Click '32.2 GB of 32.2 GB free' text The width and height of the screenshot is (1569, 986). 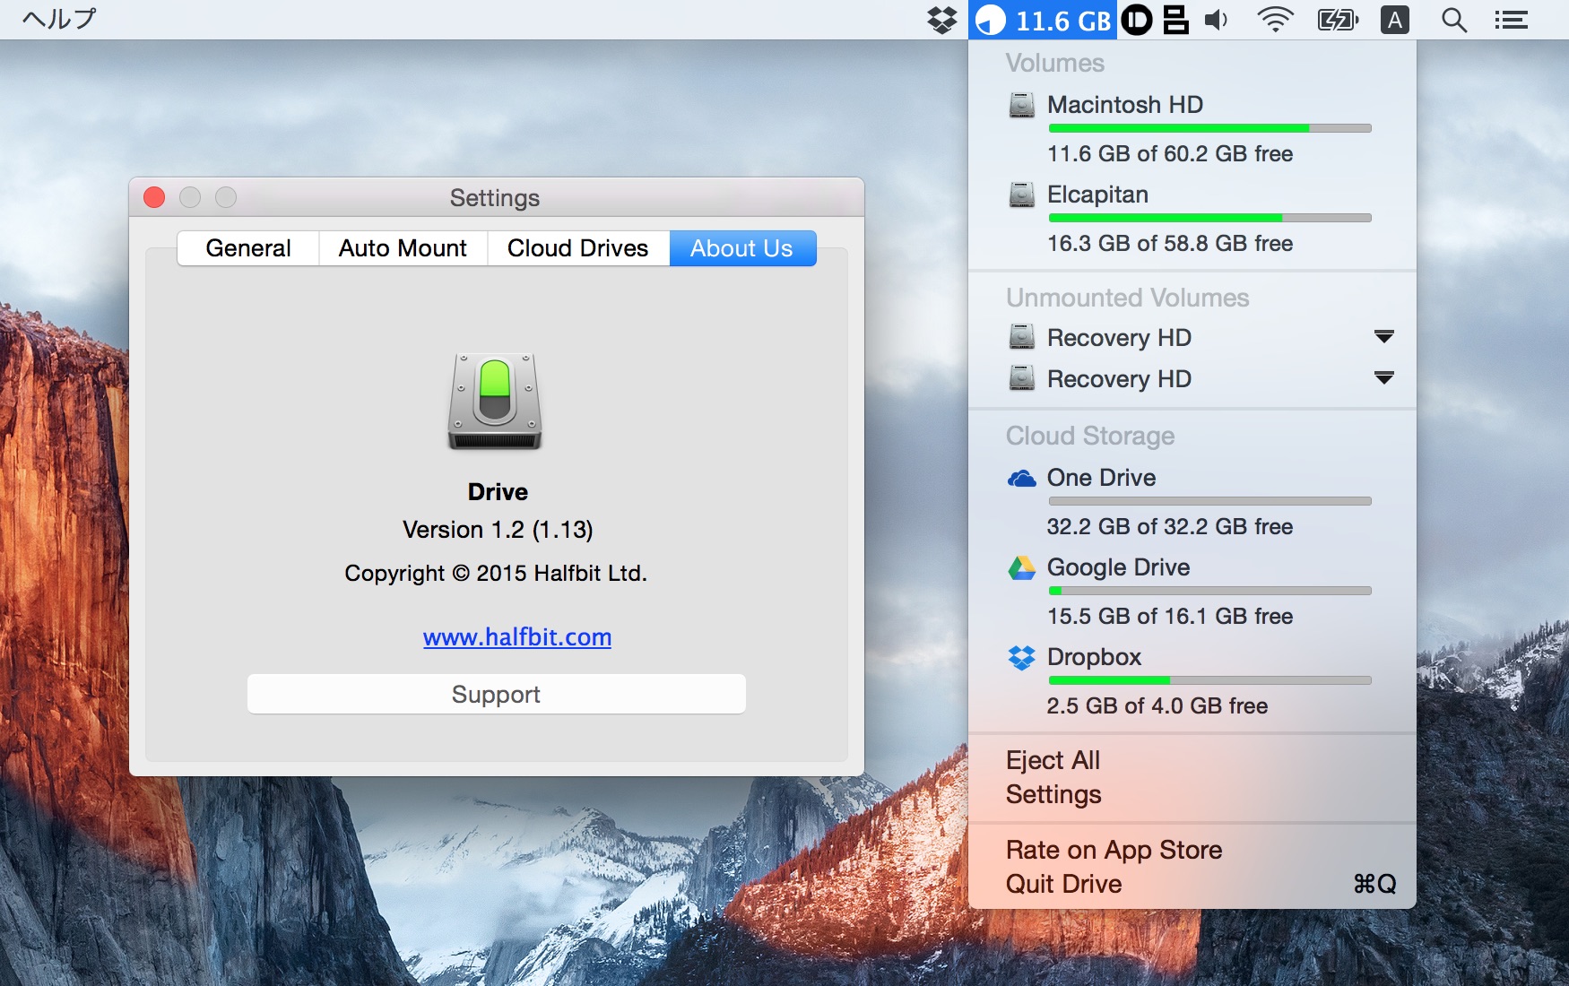click(x=1170, y=527)
